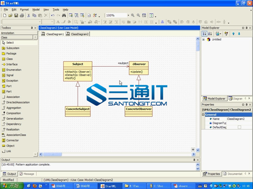Open the Model menu

(36, 10)
